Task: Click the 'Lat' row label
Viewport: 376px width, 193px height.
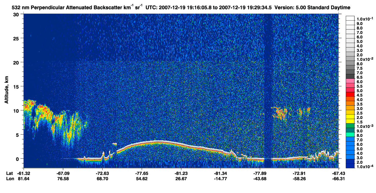Action: click(x=9, y=173)
